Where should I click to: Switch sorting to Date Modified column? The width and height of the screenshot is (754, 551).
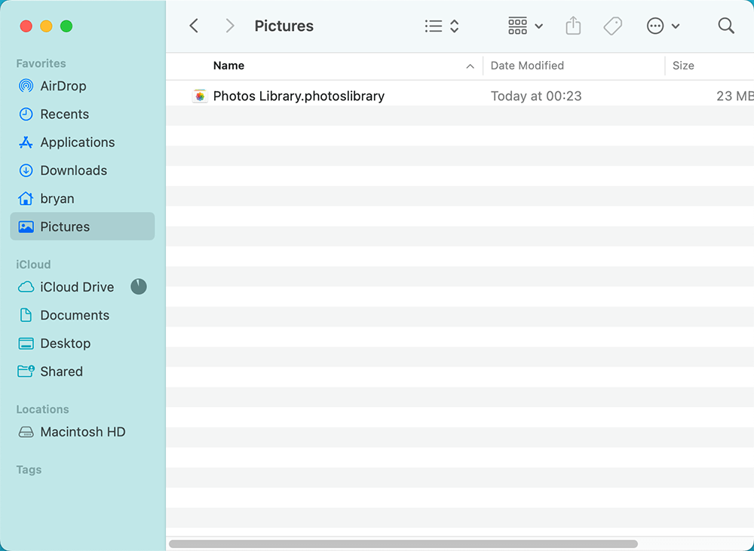[x=527, y=66]
